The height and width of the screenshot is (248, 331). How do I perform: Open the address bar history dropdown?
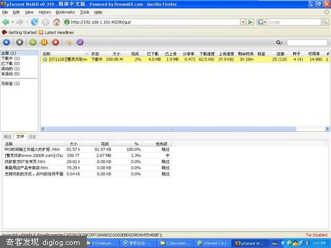pyautogui.click(x=243, y=22)
